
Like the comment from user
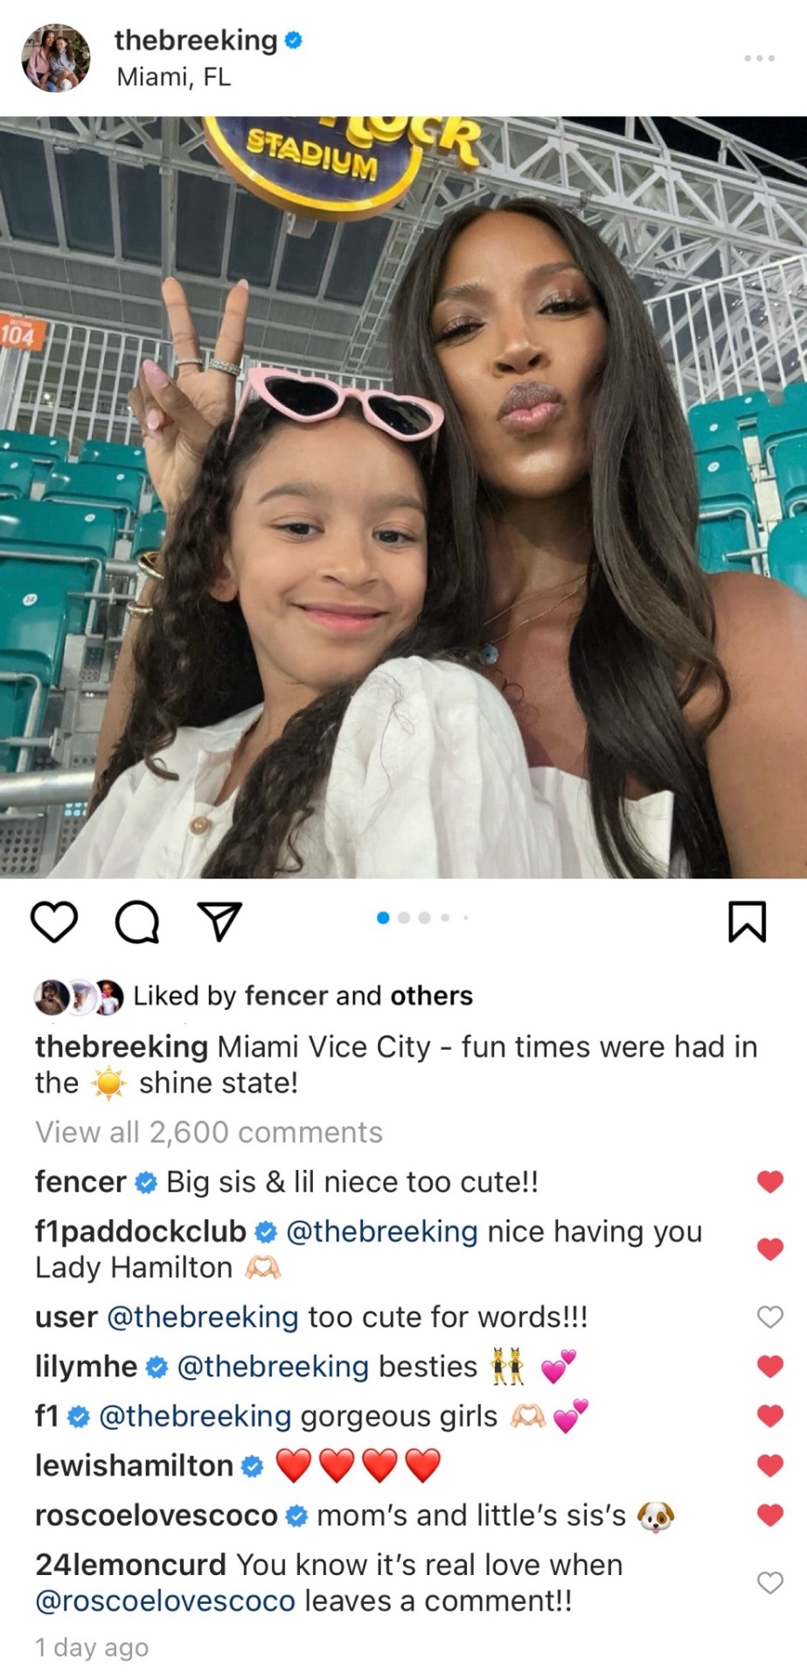[769, 1316]
